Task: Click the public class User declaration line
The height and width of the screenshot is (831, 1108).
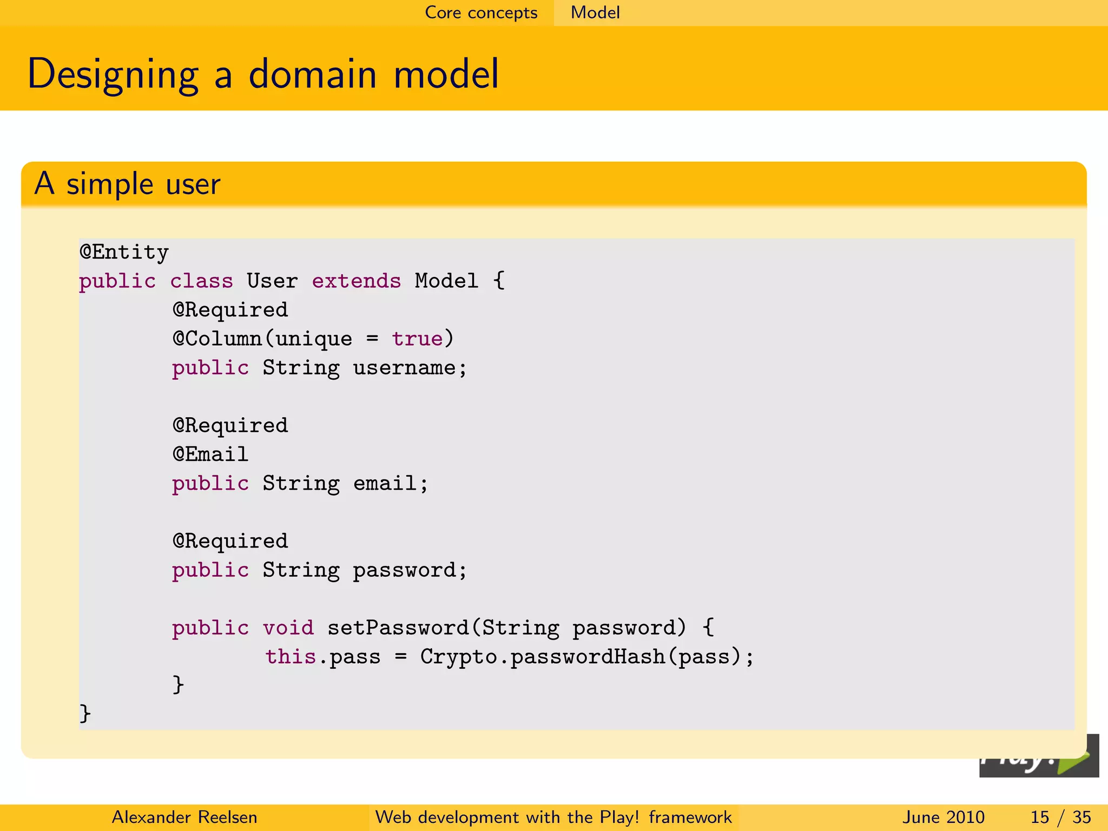Action: [x=292, y=281]
